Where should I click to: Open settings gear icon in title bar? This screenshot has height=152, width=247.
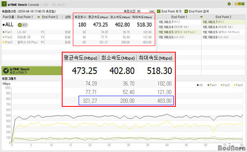pyautogui.click(x=229, y=4)
